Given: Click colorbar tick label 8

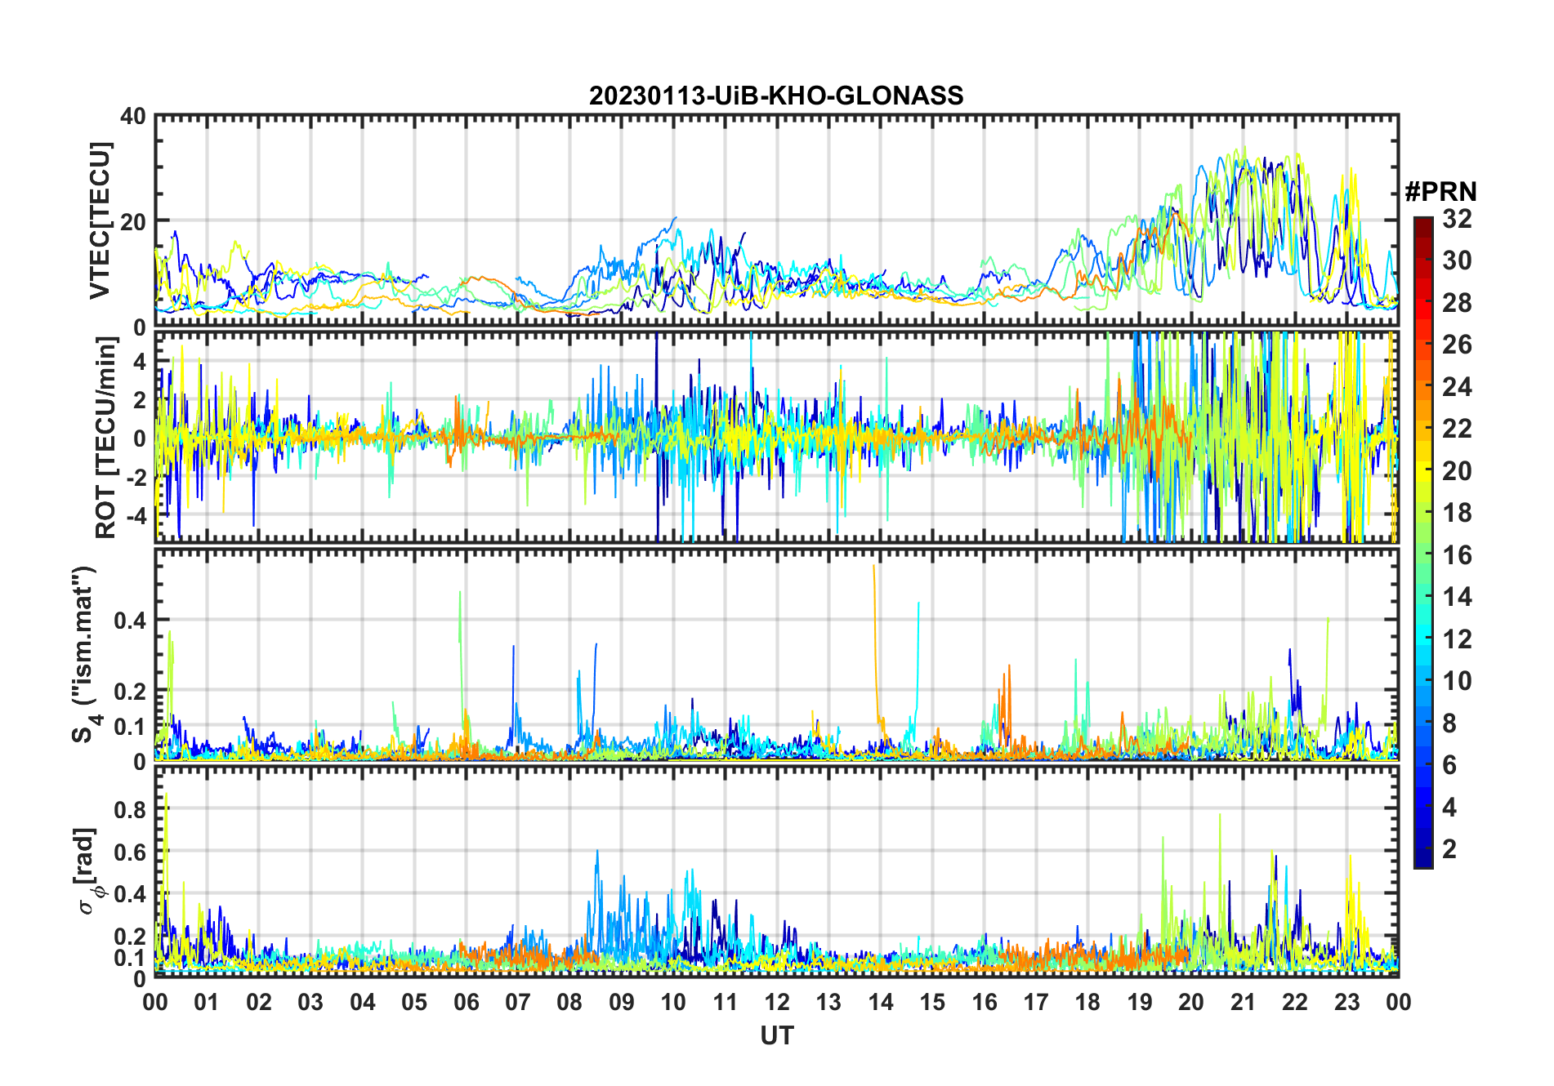Looking at the screenshot, I should click(1449, 723).
